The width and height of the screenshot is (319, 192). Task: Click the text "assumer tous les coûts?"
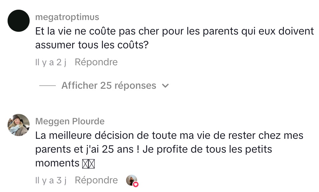click(x=92, y=45)
